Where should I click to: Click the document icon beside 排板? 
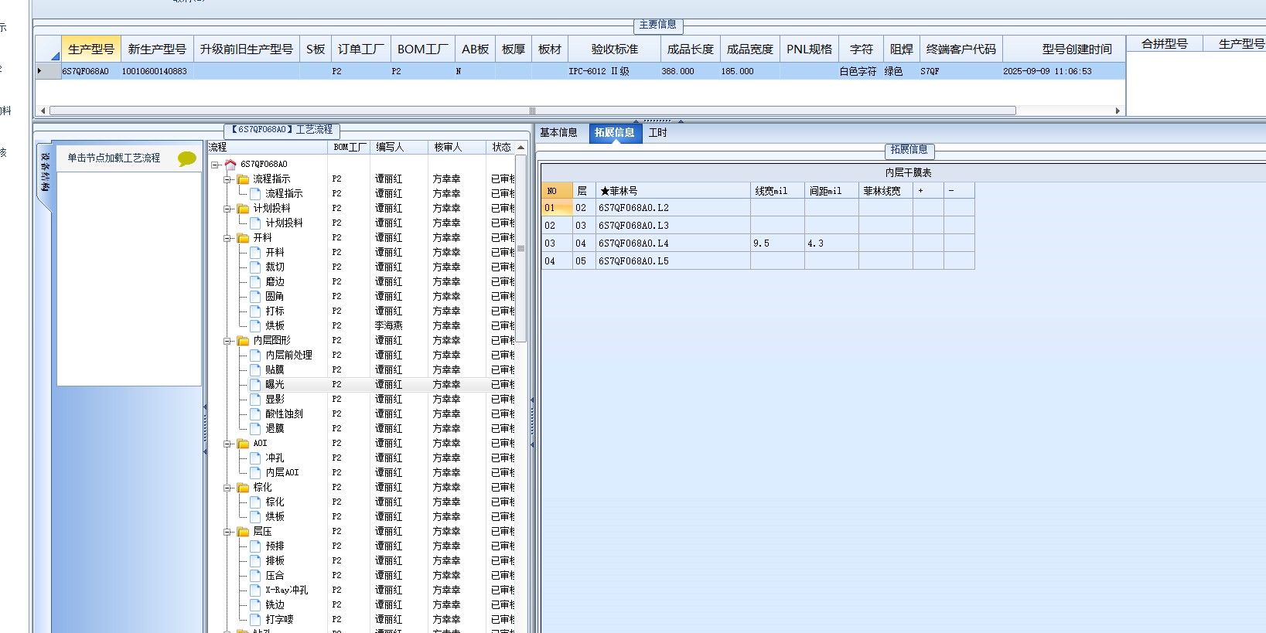pos(255,560)
